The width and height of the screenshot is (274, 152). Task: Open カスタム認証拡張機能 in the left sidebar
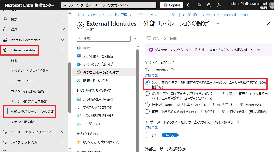(27, 91)
